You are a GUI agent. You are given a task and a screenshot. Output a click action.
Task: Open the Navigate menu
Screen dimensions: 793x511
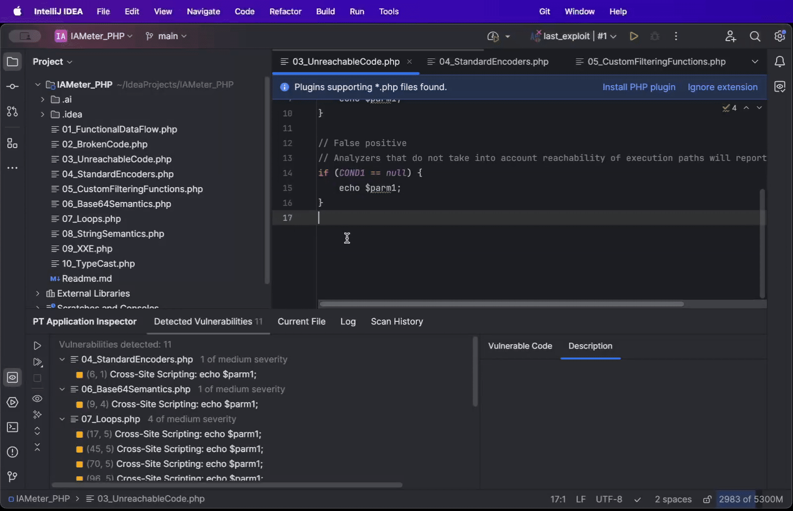tap(203, 11)
